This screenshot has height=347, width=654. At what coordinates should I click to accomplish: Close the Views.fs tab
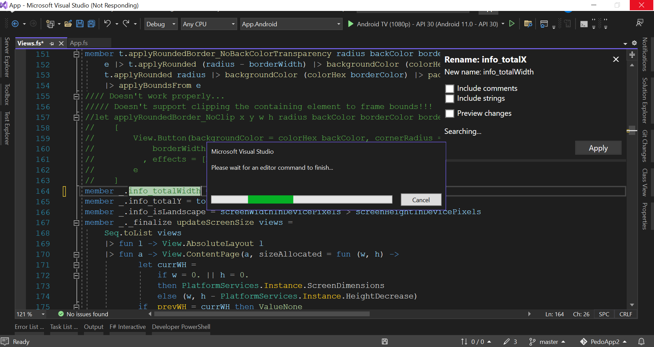click(x=61, y=43)
